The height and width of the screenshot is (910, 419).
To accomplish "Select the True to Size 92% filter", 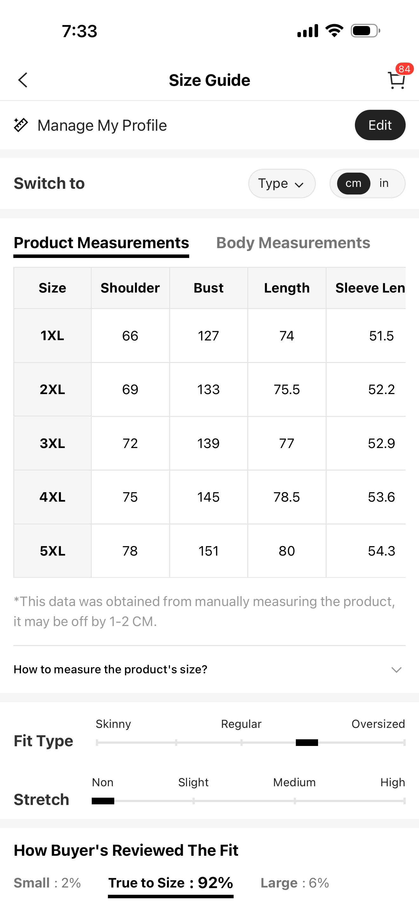I will 171,883.
